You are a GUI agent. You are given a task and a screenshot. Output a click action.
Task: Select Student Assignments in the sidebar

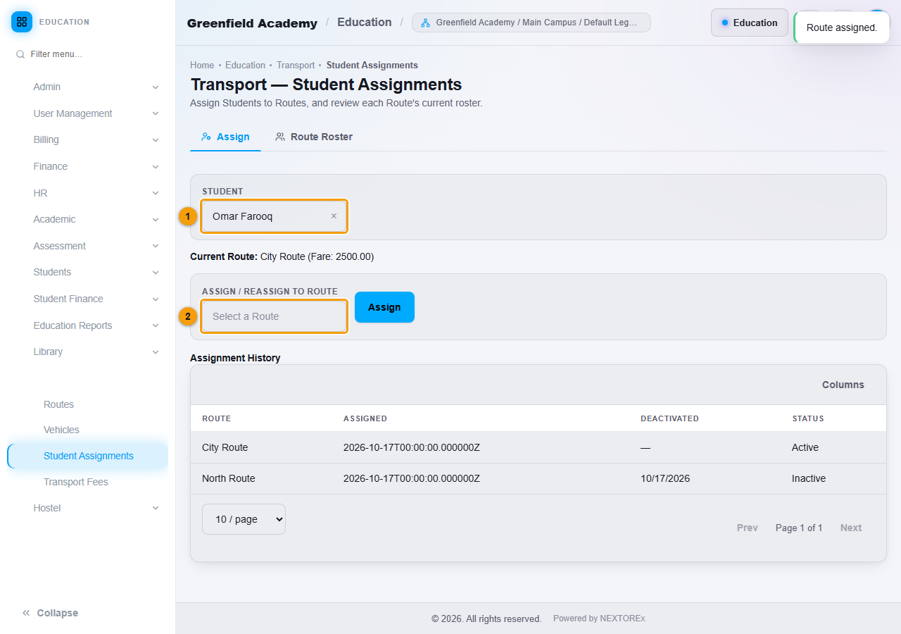pos(88,456)
